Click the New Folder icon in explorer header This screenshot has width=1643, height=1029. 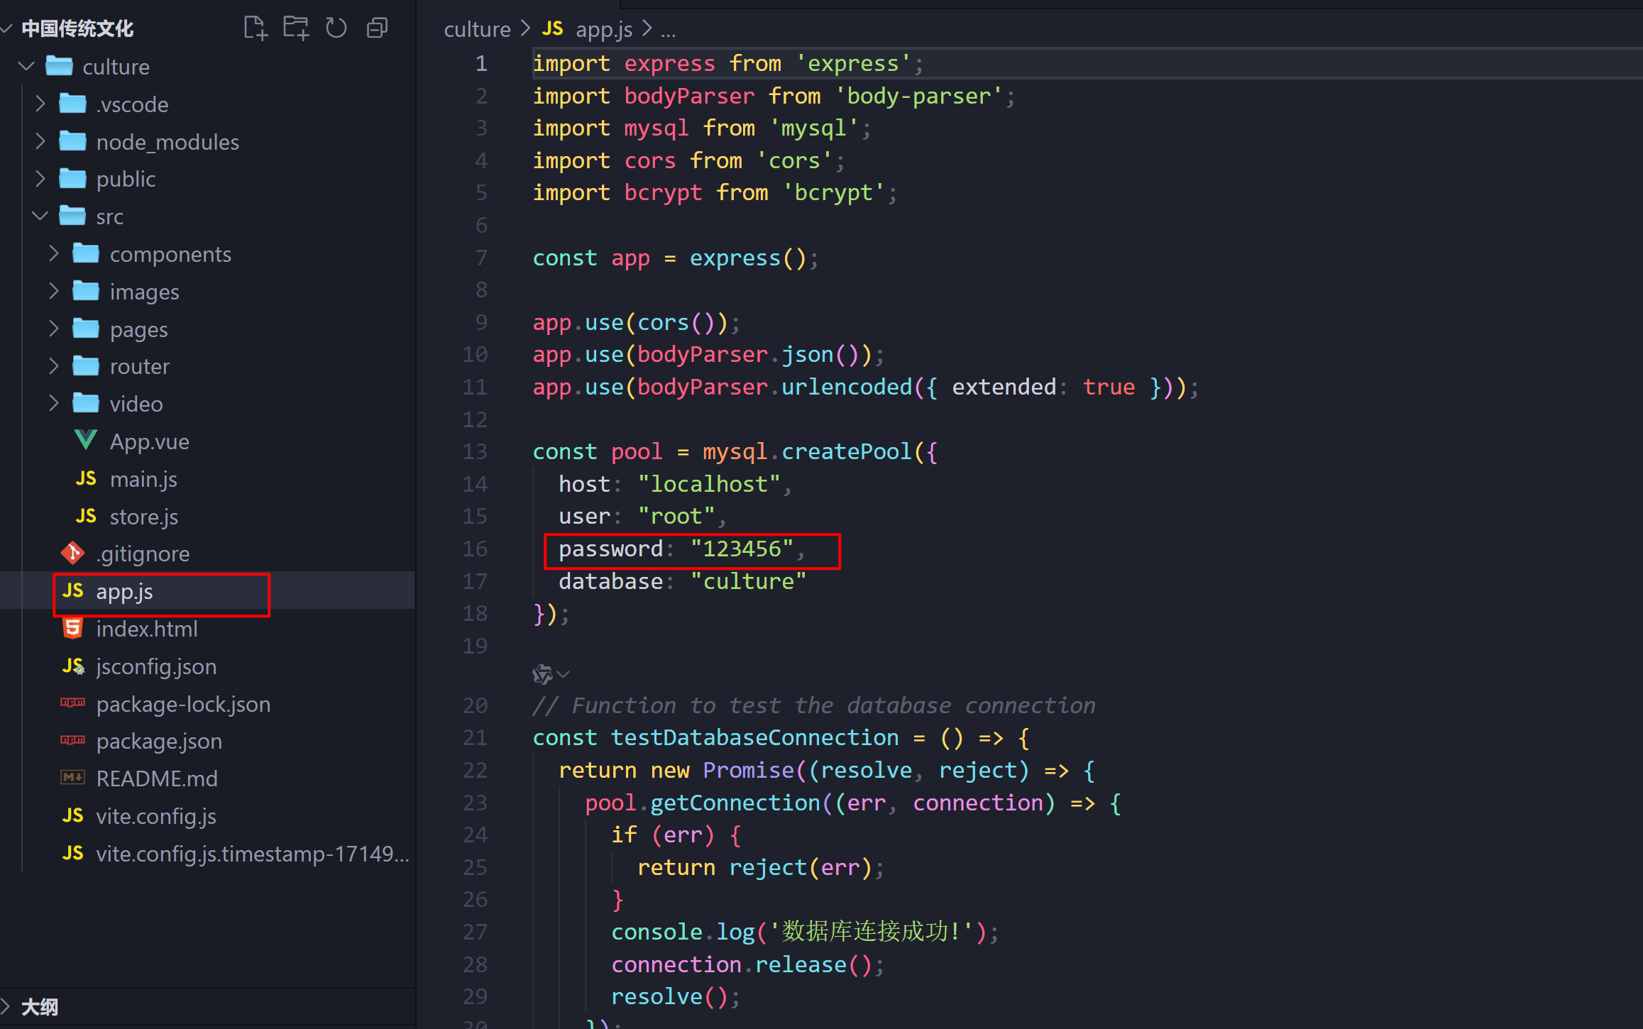pyautogui.click(x=295, y=28)
